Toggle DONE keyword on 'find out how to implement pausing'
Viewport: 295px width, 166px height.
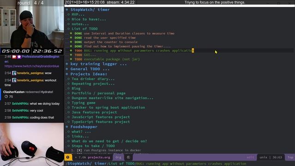78,47
